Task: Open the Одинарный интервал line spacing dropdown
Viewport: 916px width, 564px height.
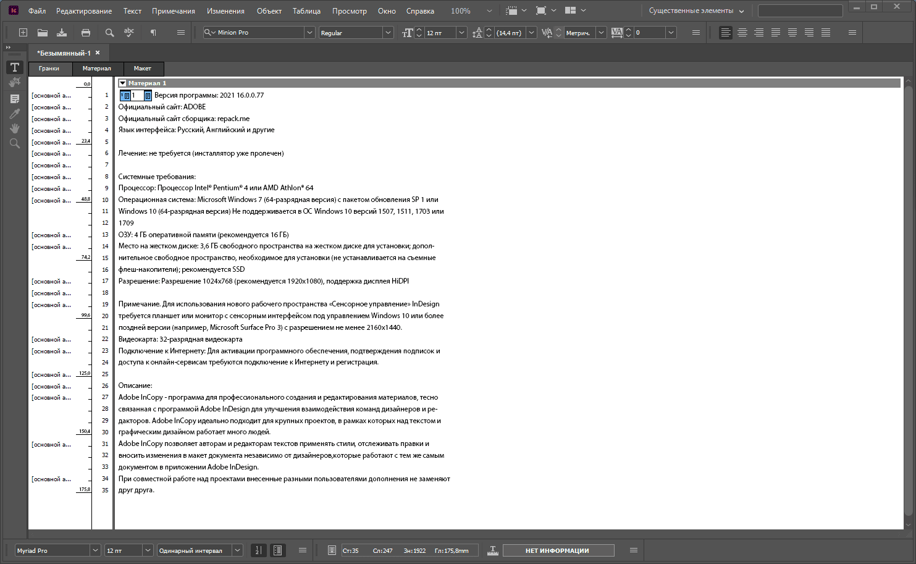Action: click(237, 550)
